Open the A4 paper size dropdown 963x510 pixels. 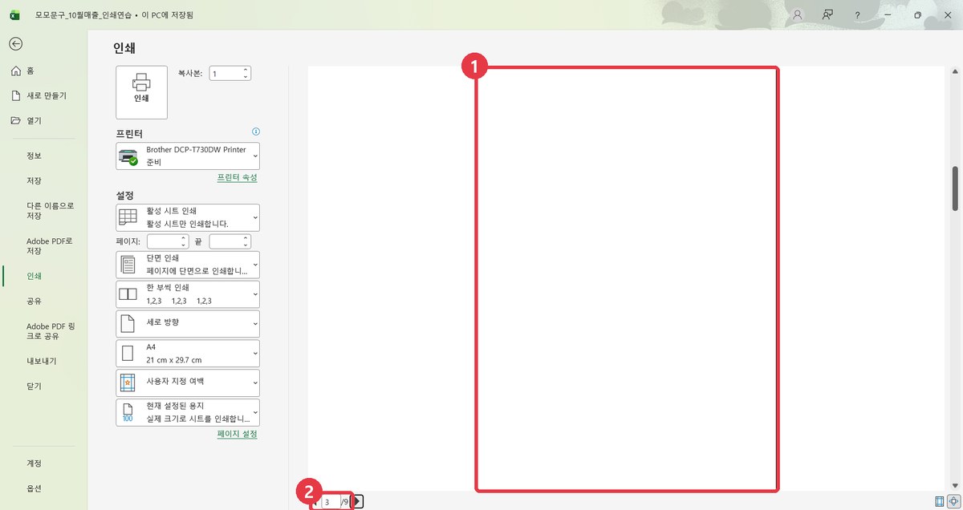pyautogui.click(x=188, y=354)
